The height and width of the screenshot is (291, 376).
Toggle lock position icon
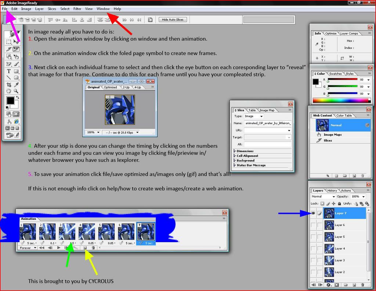[x=333, y=204]
